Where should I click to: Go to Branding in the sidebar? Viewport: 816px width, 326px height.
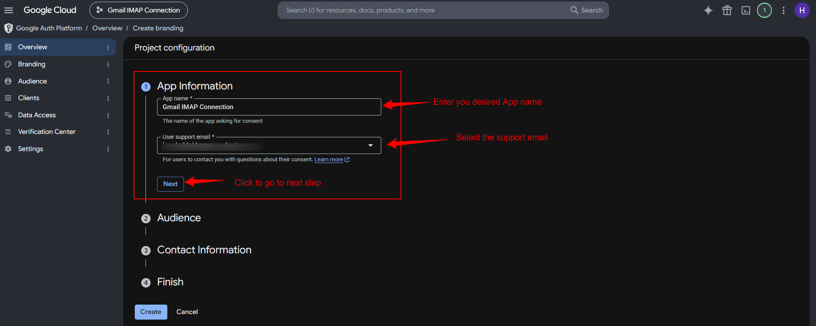32,64
